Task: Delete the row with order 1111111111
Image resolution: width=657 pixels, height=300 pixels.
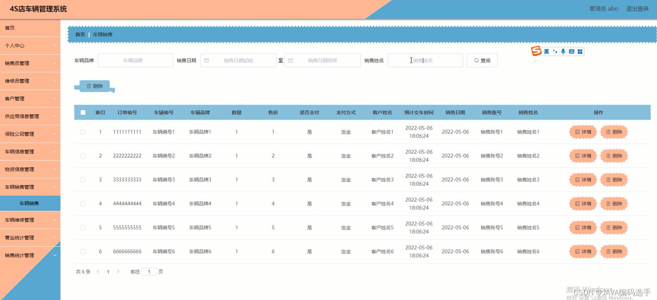Action: click(x=614, y=132)
